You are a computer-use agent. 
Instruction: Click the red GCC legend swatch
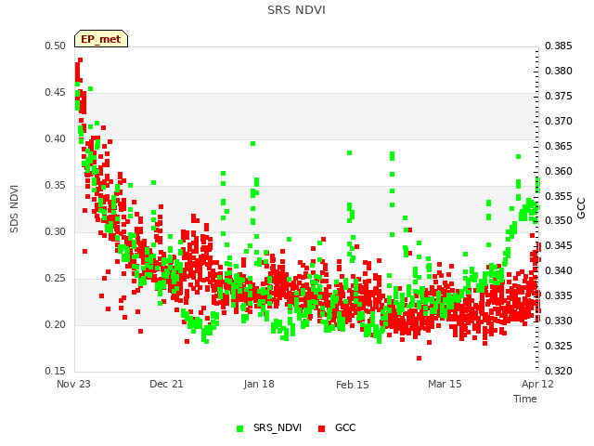[x=322, y=428]
